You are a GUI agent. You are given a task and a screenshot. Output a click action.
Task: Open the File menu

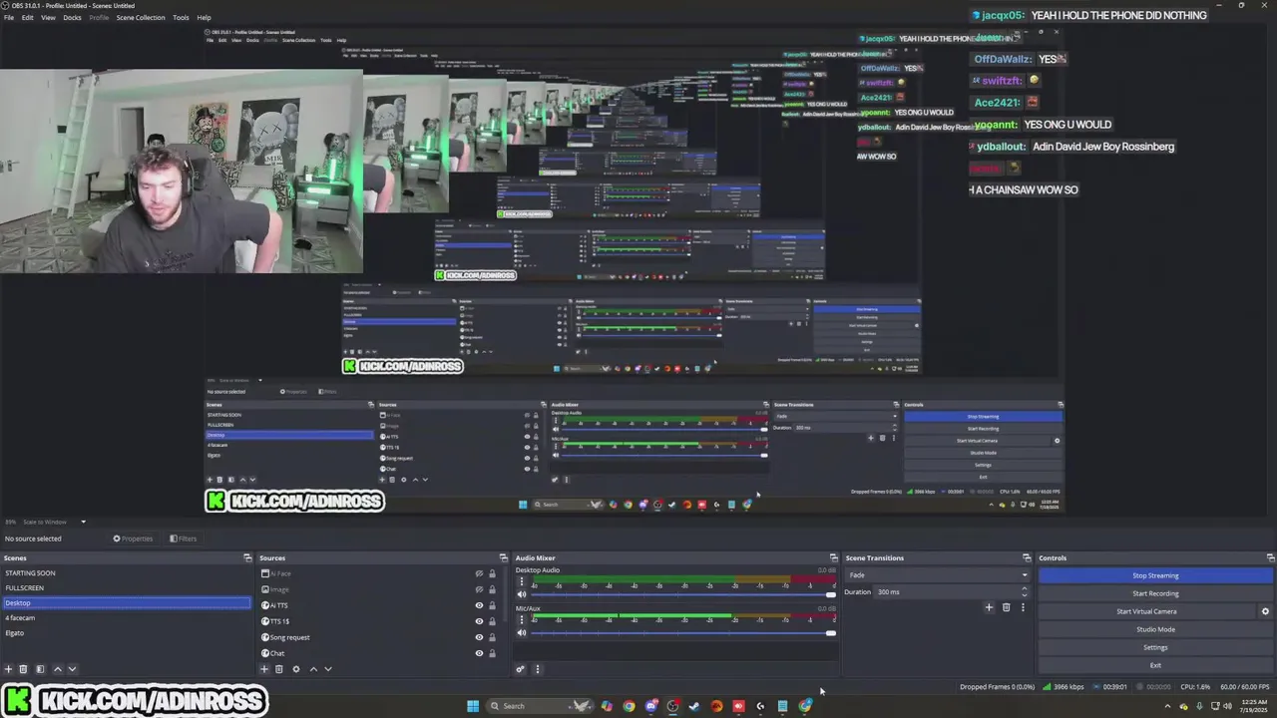9,17
